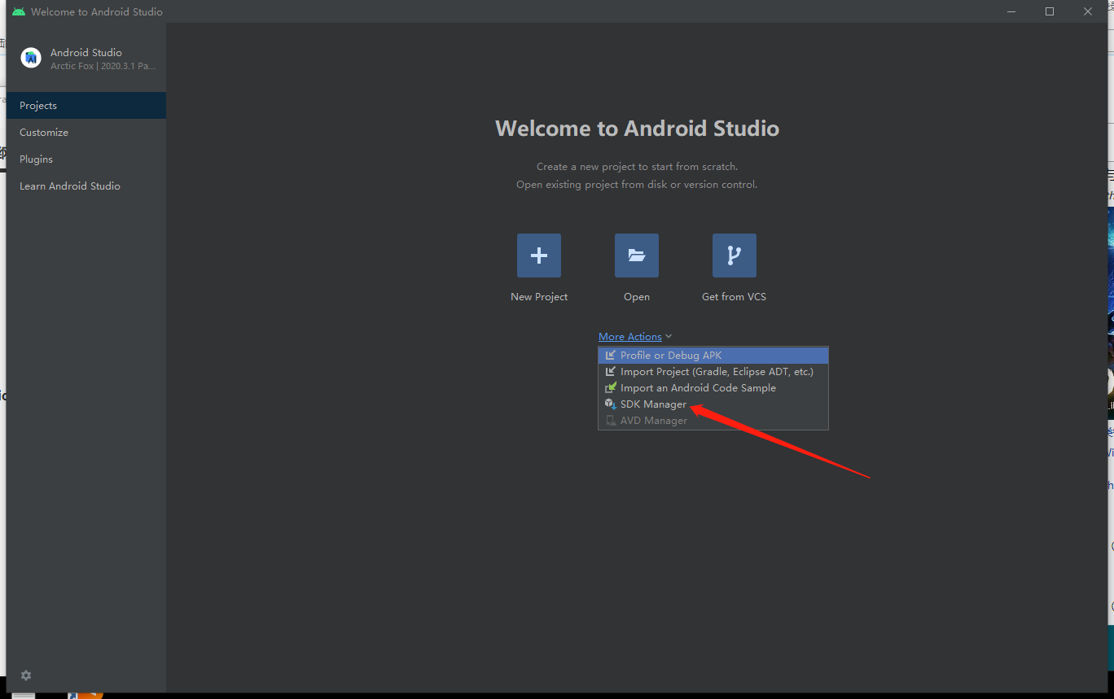The image size is (1114, 699).
Task: Maximize the Android Studio welcome window
Action: [1050, 11]
